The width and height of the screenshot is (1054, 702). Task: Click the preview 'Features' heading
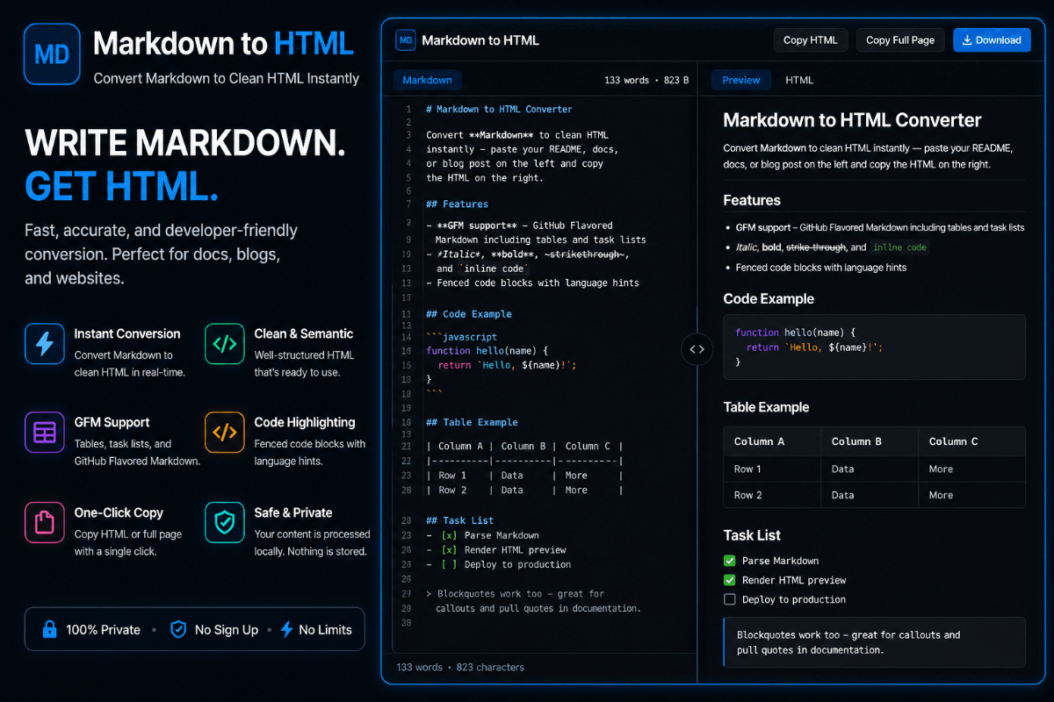[x=752, y=200]
